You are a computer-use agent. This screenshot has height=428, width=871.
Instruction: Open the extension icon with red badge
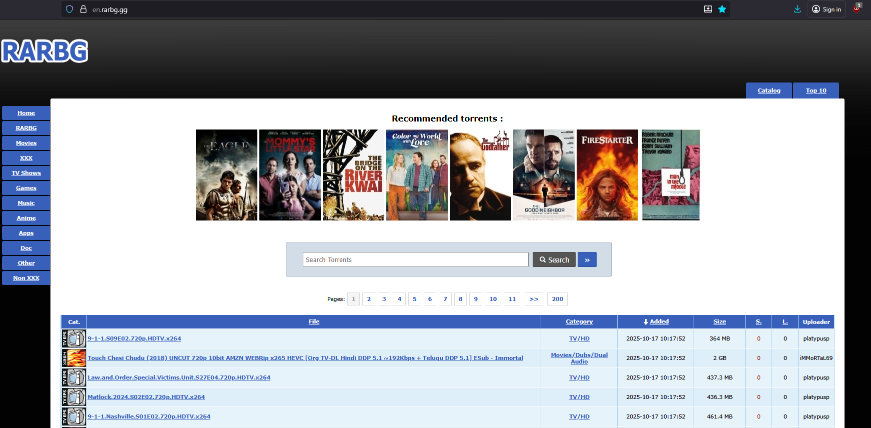coord(857,8)
